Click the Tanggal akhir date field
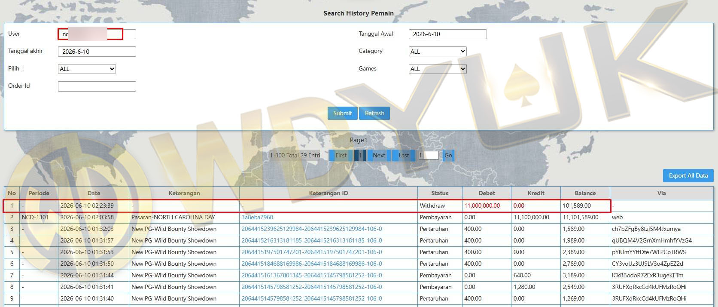Viewport: 718px width, 307px height. [97, 52]
